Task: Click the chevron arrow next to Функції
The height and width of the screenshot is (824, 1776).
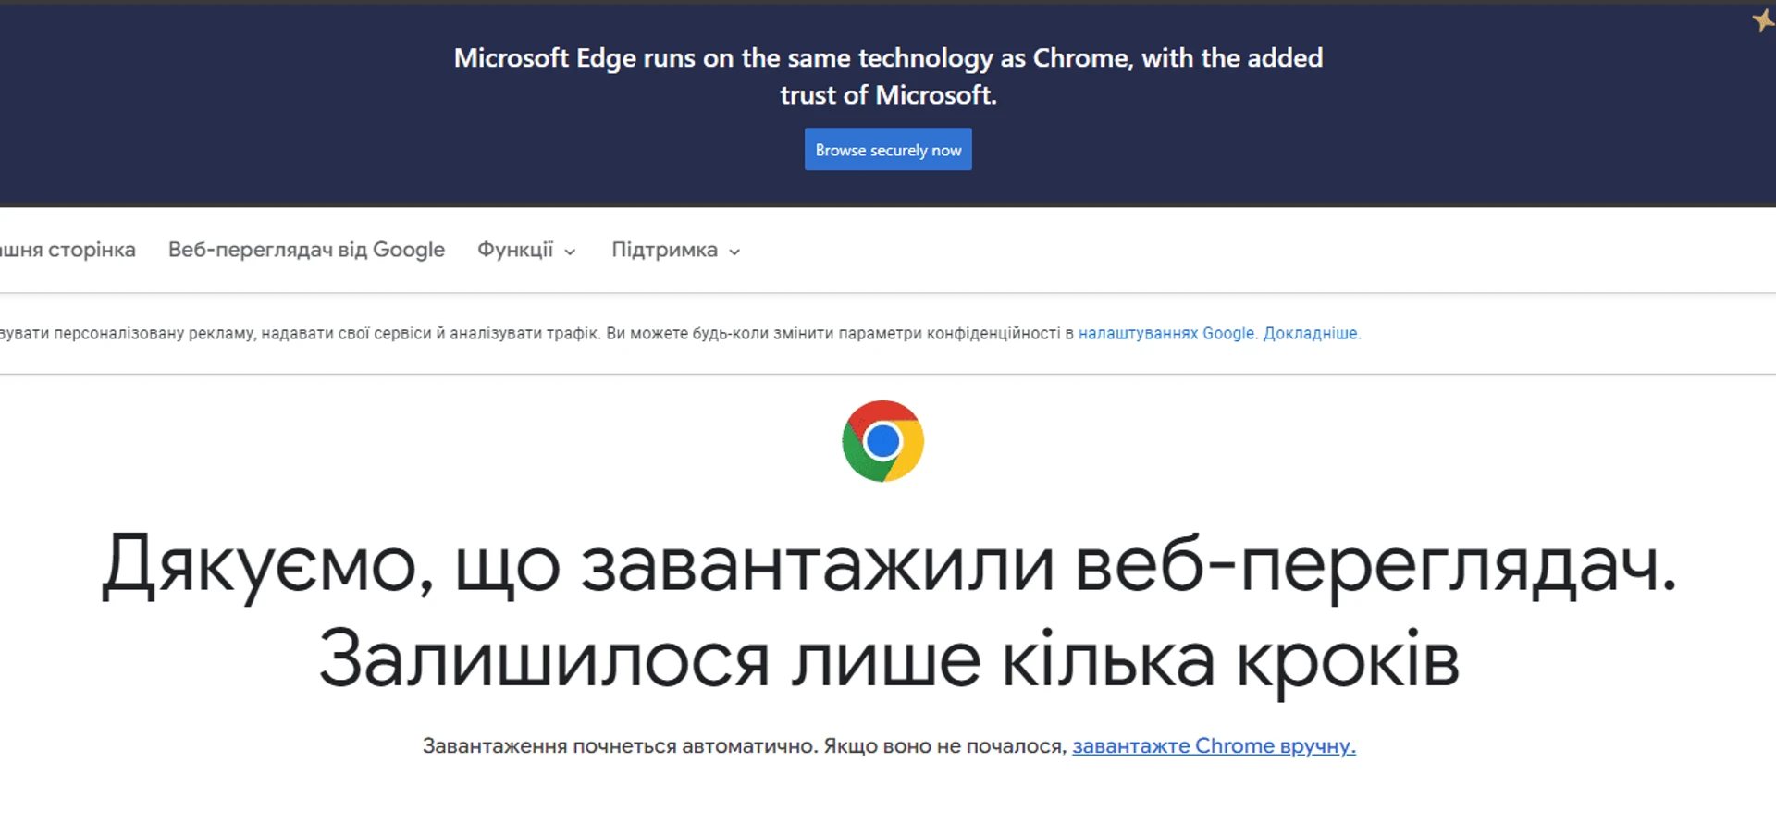Action: [570, 252]
